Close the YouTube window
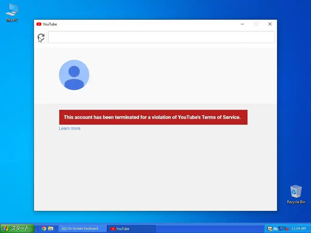The width and height of the screenshot is (311, 233). 270,24
